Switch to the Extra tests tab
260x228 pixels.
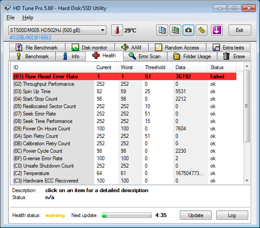click(228, 48)
